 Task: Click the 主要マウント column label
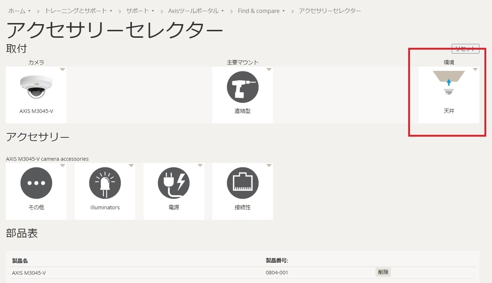click(243, 62)
